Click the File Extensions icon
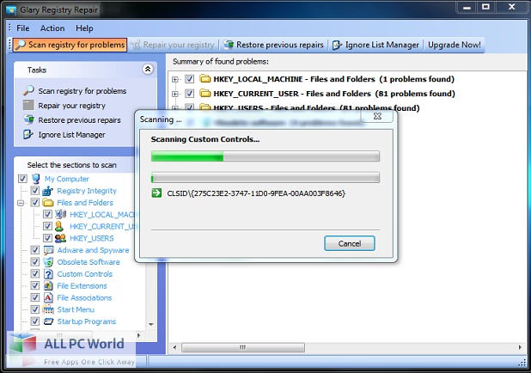Viewport: 531px width, 373px height. pos(48,285)
